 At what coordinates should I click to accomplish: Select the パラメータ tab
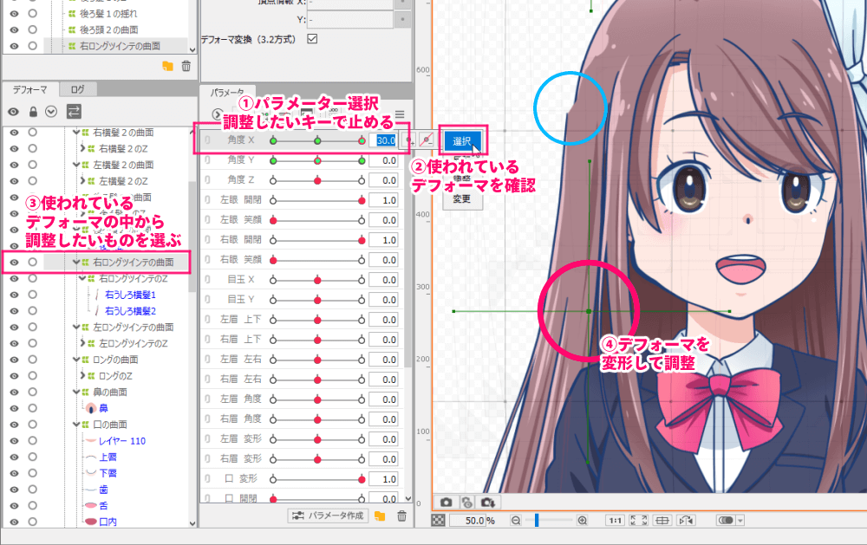227,93
